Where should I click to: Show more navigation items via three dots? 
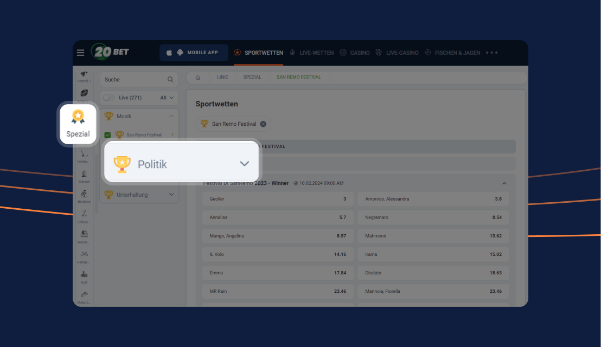click(492, 53)
